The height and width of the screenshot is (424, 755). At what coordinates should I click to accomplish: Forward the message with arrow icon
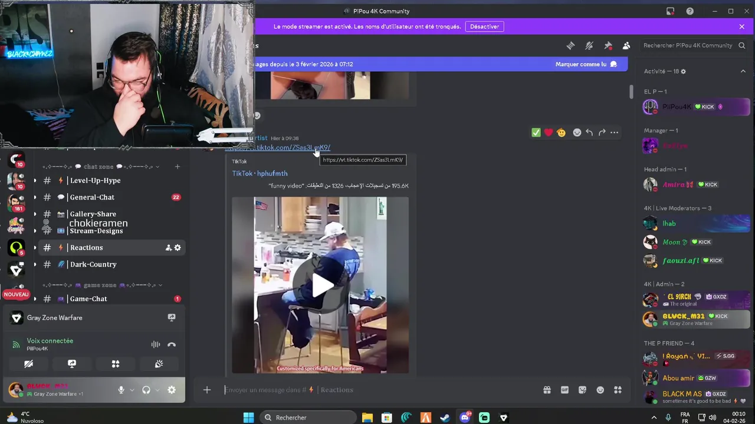coord(602,132)
